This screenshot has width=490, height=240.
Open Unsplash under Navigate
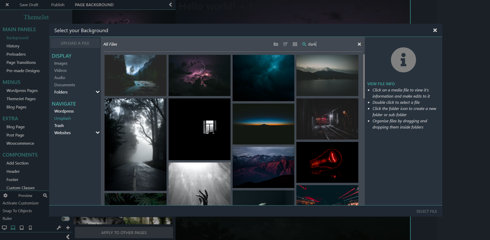tap(62, 118)
